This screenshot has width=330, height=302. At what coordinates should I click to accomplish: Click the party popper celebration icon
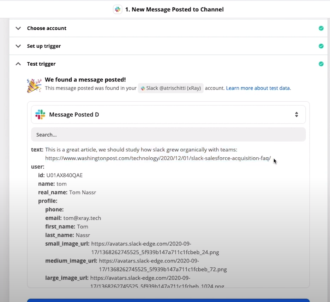[x=34, y=85]
